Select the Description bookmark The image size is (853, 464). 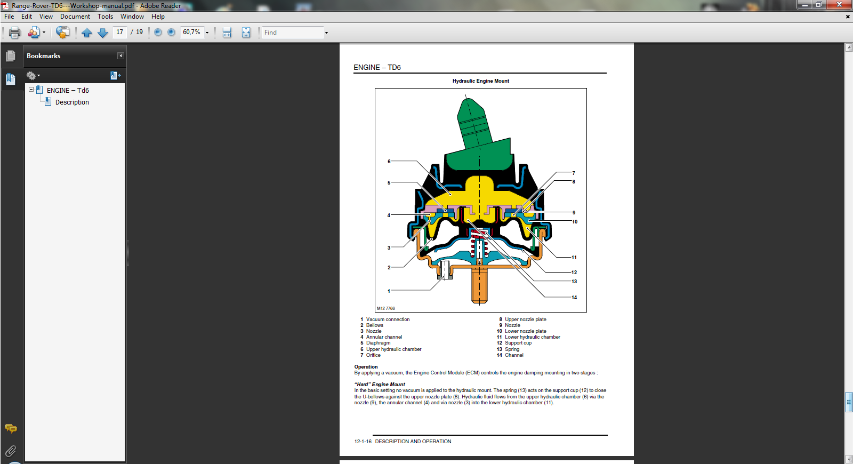click(72, 102)
